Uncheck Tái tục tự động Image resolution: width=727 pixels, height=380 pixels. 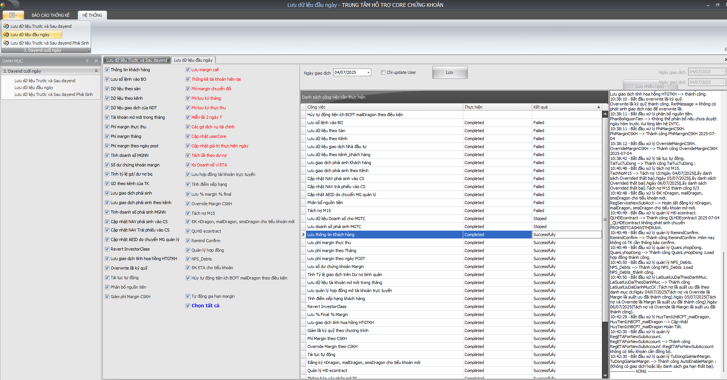tap(107, 278)
